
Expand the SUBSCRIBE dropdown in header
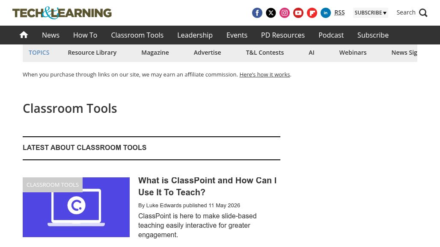tap(370, 13)
